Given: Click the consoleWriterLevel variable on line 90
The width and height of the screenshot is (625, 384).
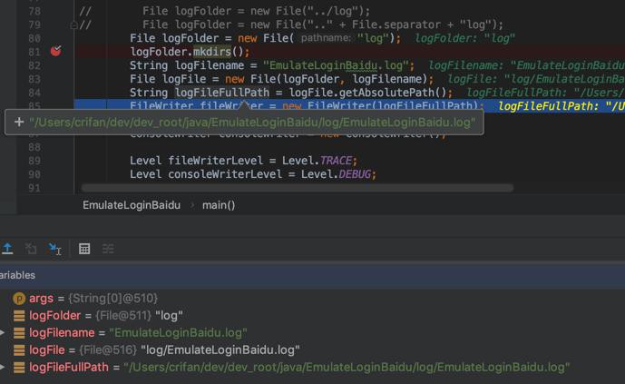Looking at the screenshot, I should (x=225, y=174).
